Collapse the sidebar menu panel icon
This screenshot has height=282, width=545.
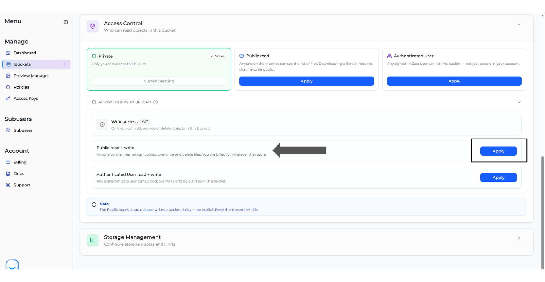[66, 22]
